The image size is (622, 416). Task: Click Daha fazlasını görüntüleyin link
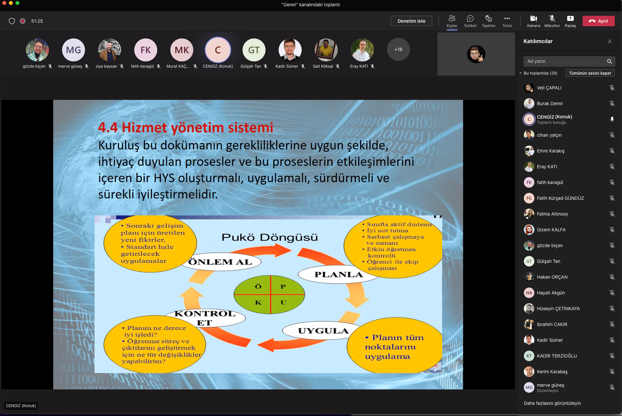(552, 403)
